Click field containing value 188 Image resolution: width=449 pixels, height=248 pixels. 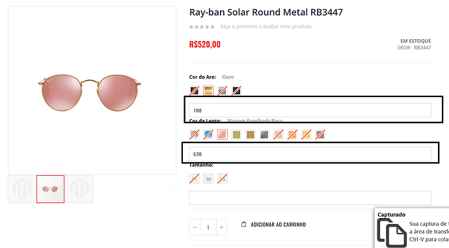[x=310, y=110]
